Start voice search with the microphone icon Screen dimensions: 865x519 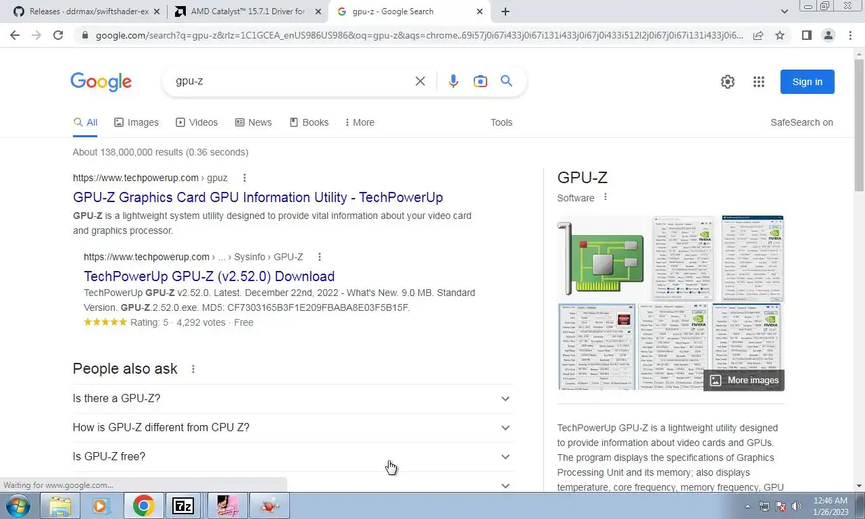coord(453,81)
